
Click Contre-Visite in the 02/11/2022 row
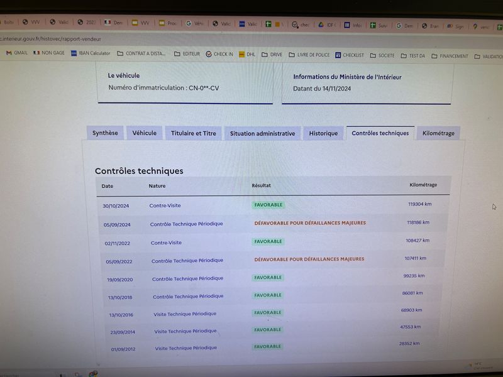tap(166, 243)
